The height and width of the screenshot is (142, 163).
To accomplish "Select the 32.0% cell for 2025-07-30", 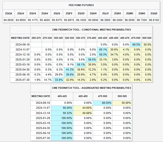I will [70, 80].
